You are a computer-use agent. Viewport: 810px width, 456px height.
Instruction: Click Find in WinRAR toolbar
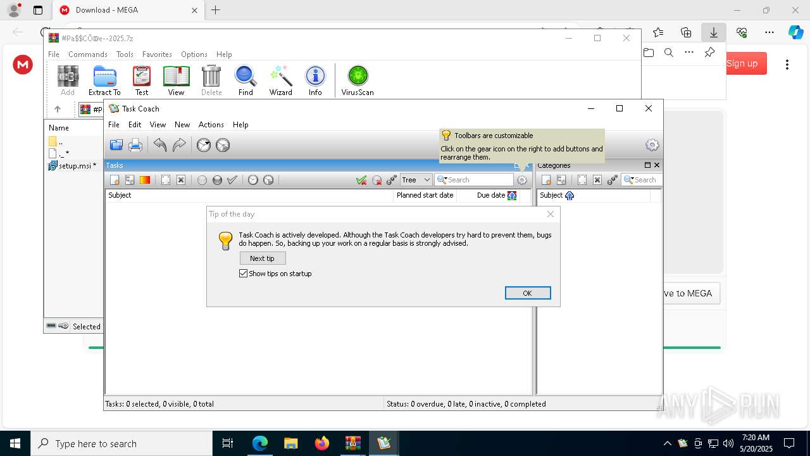(x=246, y=80)
